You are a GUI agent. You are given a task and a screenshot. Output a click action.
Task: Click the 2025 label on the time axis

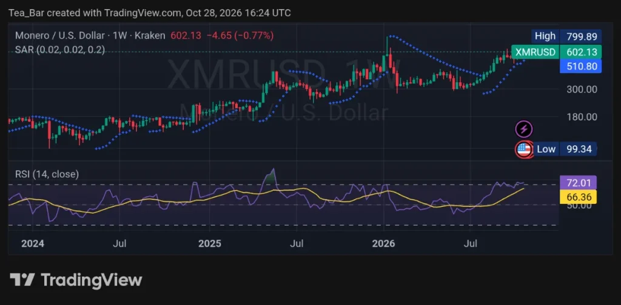coord(209,243)
